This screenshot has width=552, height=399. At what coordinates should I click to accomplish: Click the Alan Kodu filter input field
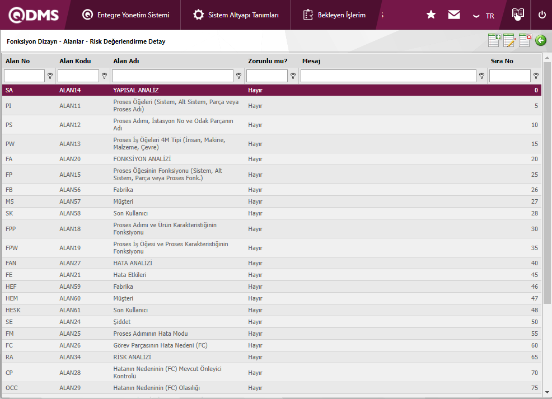[x=78, y=76]
